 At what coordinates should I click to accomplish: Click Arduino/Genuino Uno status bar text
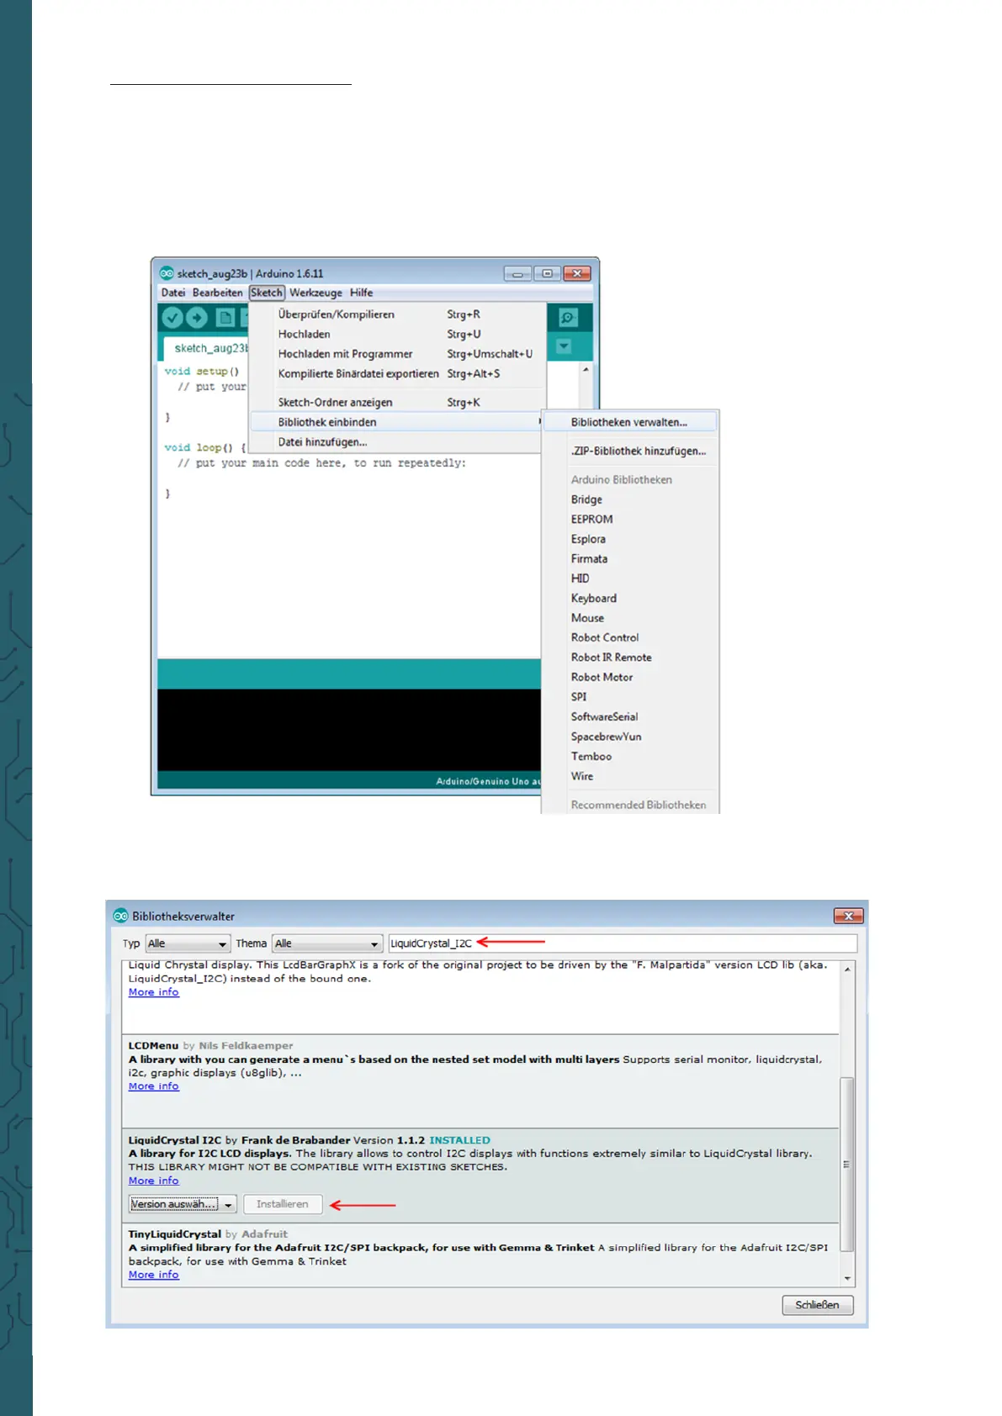488,781
